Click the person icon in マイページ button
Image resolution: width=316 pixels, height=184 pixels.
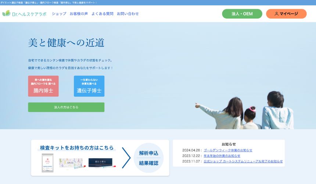pos(276,14)
